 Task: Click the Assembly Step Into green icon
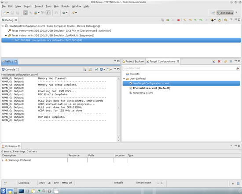coord(195,20)
